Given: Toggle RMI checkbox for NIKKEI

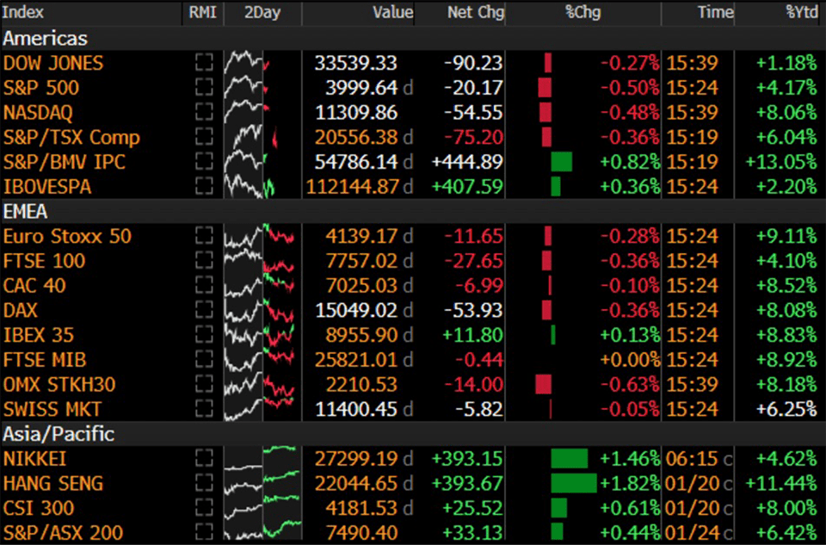Looking at the screenshot, I should pyautogui.click(x=204, y=459).
